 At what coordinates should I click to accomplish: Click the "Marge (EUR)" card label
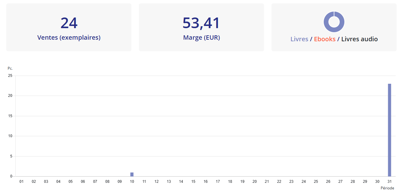201,37
